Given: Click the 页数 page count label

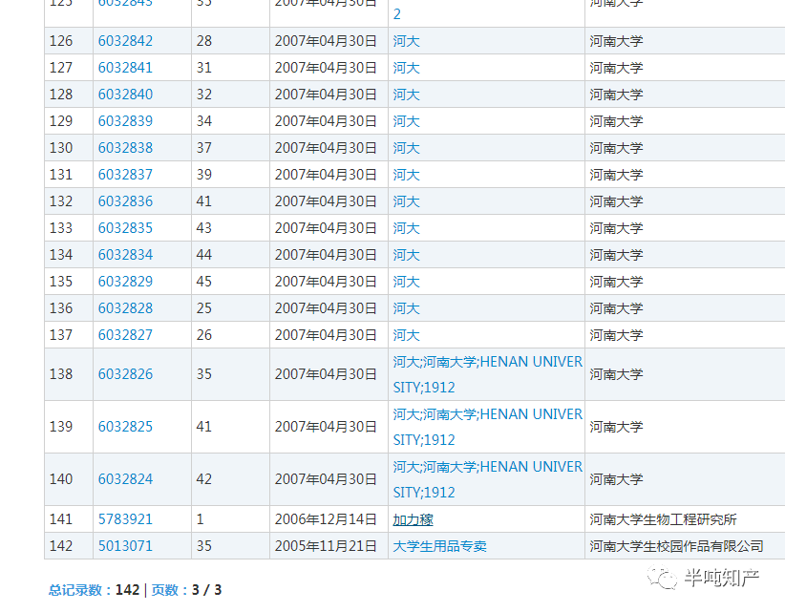Looking at the screenshot, I should tap(169, 590).
